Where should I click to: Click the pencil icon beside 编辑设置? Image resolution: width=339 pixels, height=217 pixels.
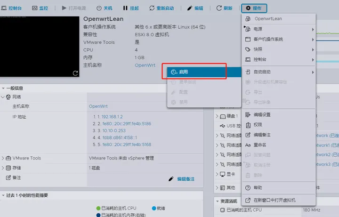248,114
